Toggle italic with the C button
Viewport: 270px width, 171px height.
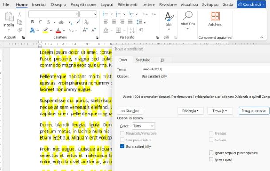(x=40, y=22)
